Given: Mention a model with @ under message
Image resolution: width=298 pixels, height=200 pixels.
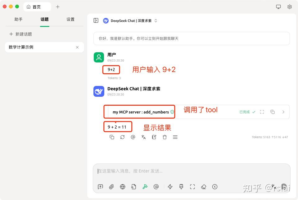Looking at the screenshot, I should (x=133, y=137).
